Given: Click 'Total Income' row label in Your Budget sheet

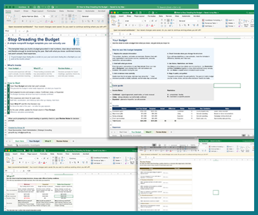Looking at the screenshot, I should pos(117,121).
